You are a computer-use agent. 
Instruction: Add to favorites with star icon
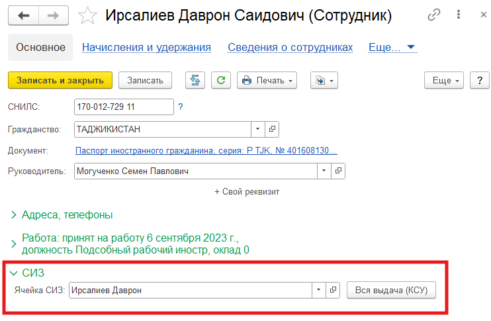(x=87, y=15)
